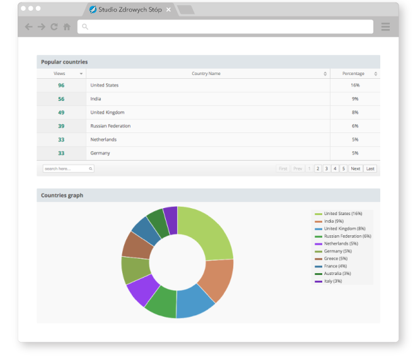Select the Russian Federation row name
The width and height of the screenshot is (420, 357).
click(110, 126)
